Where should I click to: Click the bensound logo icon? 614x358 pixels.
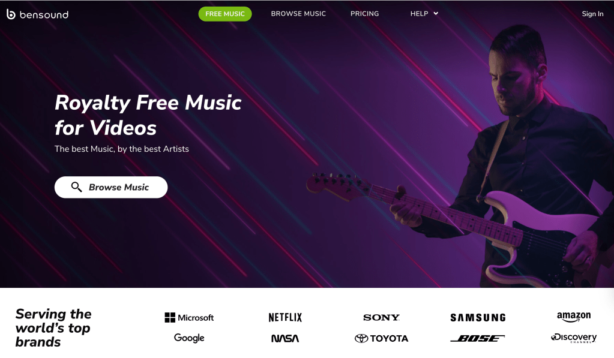[x=11, y=14]
